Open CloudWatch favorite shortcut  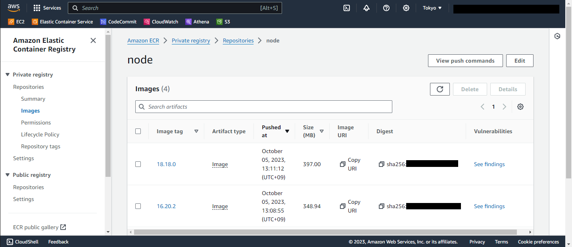coord(161,22)
